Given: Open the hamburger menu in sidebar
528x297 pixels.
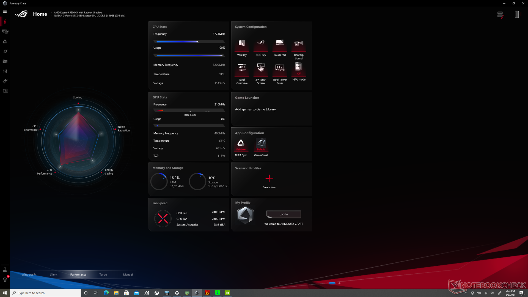Looking at the screenshot, I should [x=5, y=12].
